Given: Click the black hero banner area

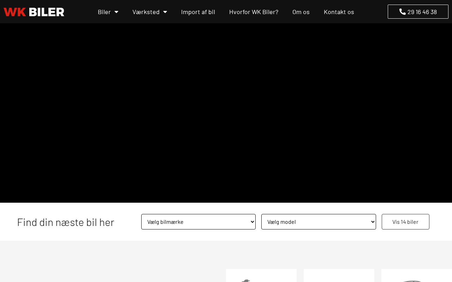Looking at the screenshot, I should coord(226,113).
